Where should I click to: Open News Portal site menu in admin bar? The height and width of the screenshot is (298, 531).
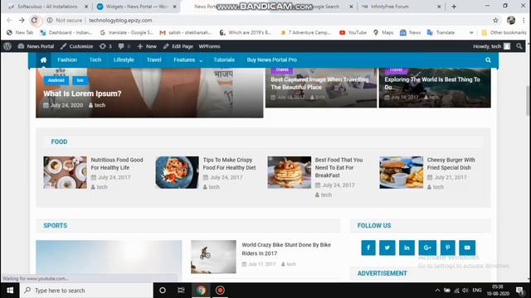[x=36, y=46]
